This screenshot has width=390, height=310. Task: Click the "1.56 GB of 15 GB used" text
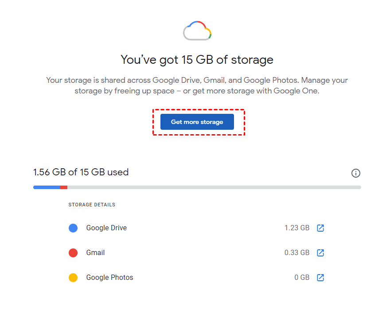pos(81,172)
